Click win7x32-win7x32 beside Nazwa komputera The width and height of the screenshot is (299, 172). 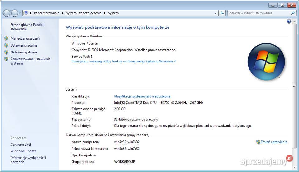click(127, 142)
